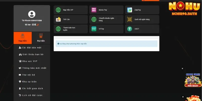202x101 pixels.
Task: Switch to the Nạp tiền tab
Action: 23,38
